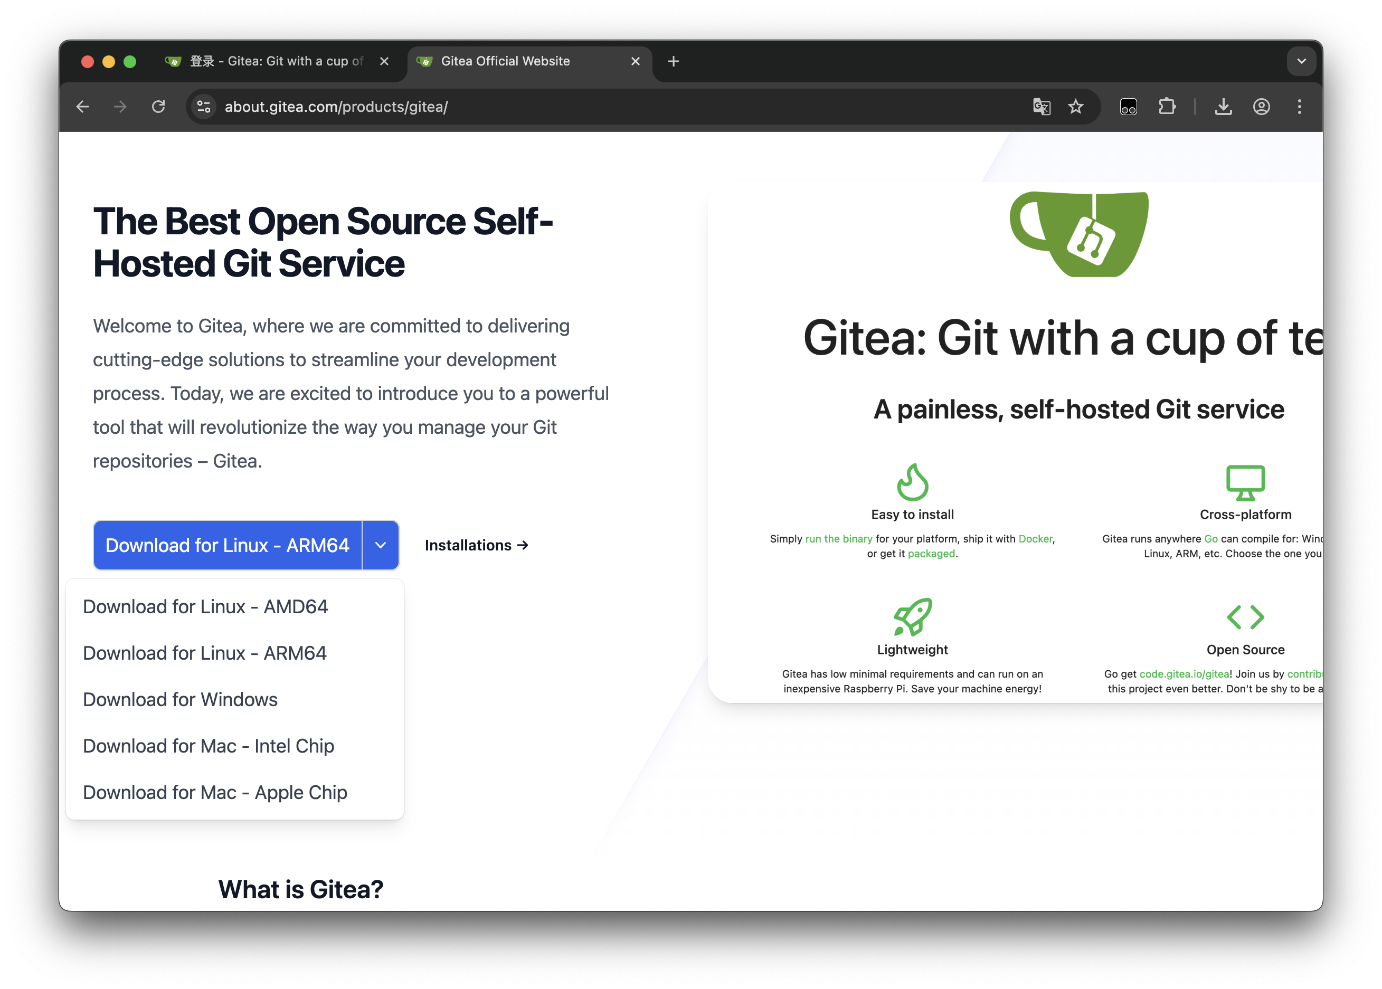Open Chrome's three-dot menu
Image resolution: width=1382 pixels, height=989 pixels.
coord(1299,107)
